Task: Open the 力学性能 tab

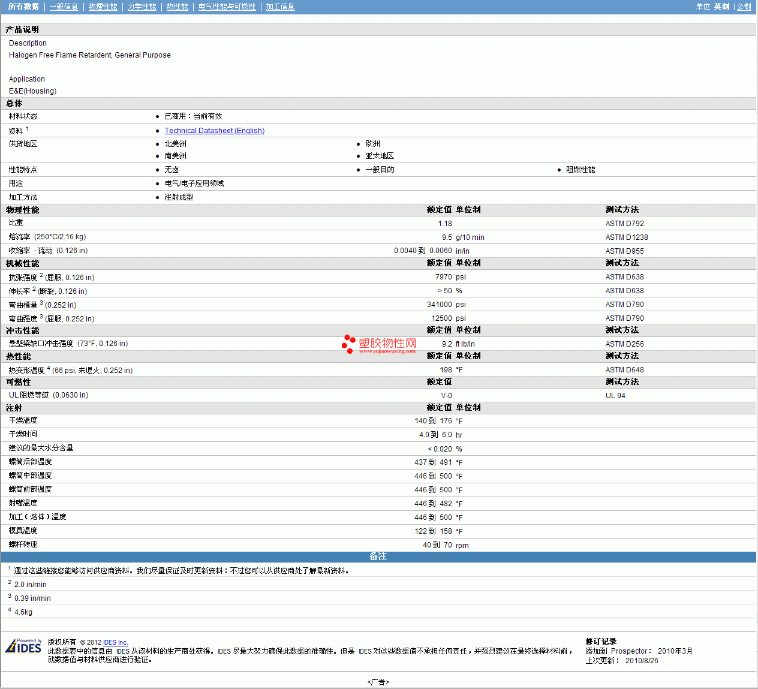Action: click(x=142, y=7)
